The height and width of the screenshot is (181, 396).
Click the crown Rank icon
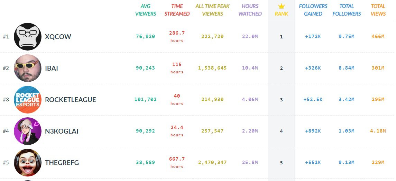pos(282,6)
